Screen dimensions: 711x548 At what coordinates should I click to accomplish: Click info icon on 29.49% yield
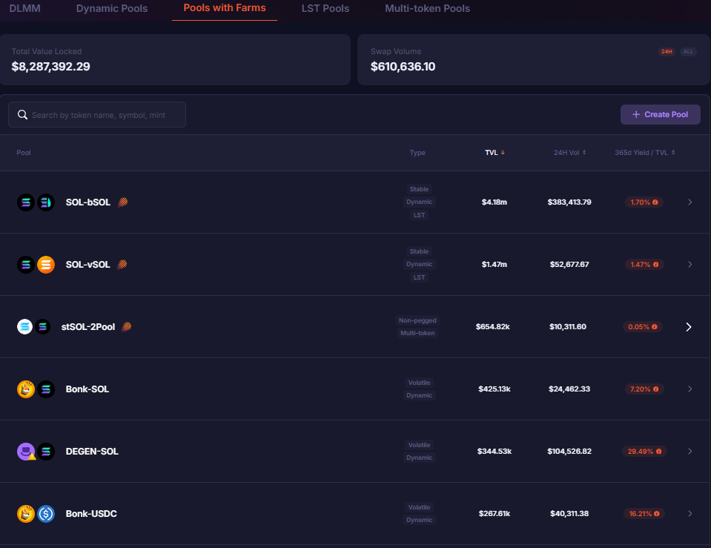tap(659, 452)
